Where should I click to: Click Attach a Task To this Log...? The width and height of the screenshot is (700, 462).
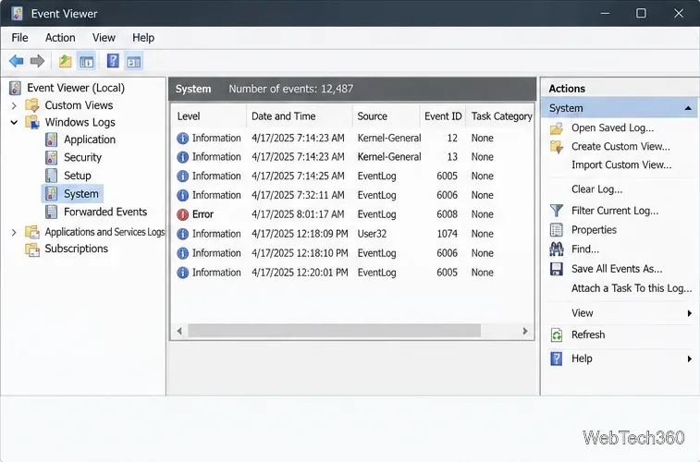[632, 288]
